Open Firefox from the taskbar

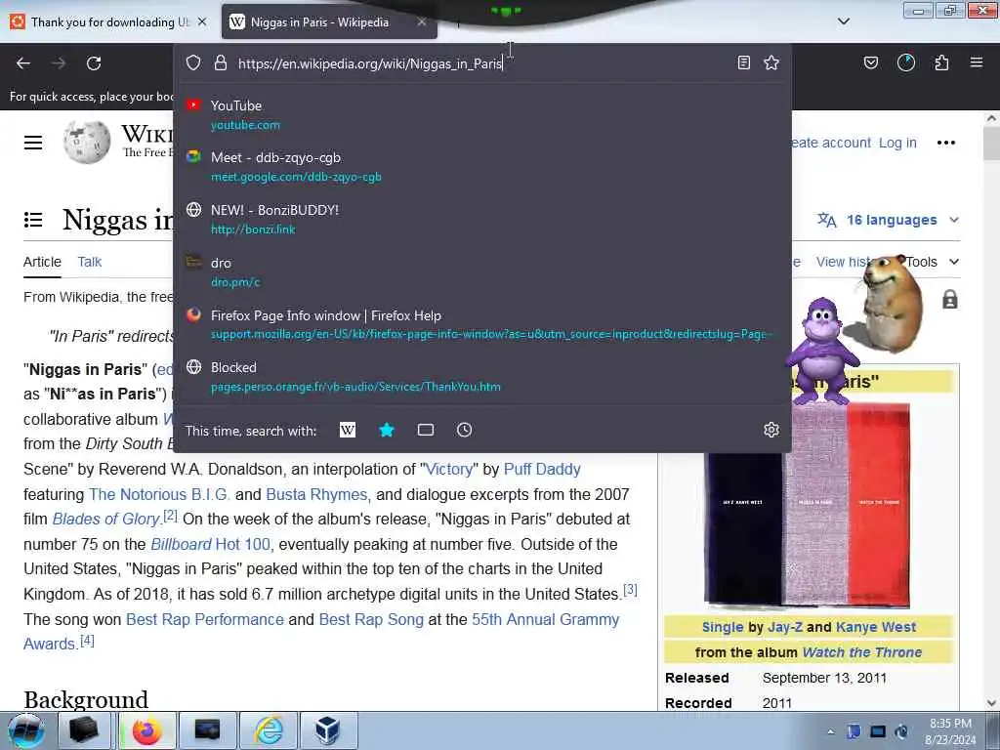(x=147, y=730)
